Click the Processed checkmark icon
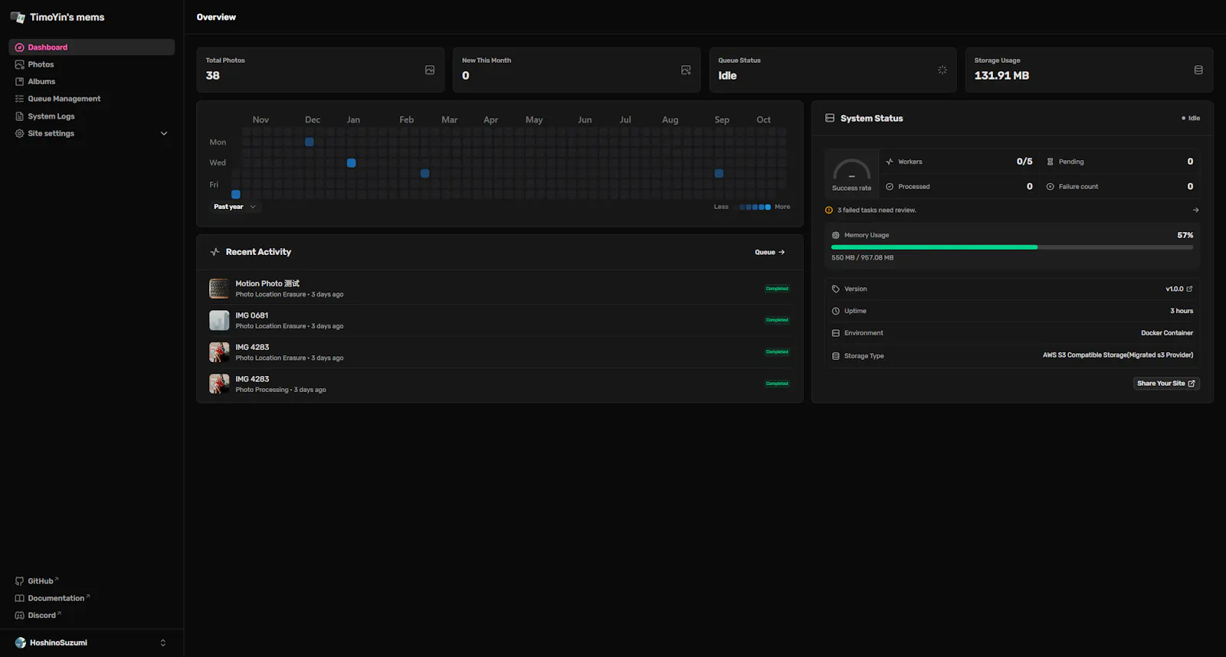 [x=890, y=187]
